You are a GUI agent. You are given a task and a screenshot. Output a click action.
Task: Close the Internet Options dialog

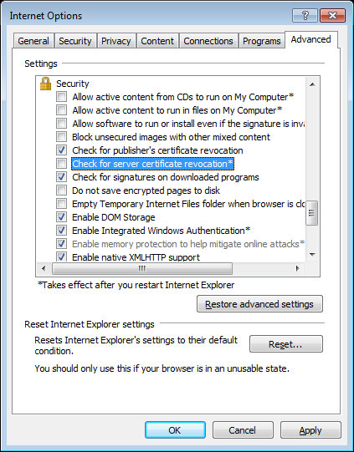332,16
